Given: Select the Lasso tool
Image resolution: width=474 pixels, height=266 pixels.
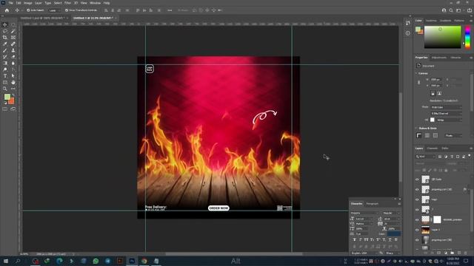Looking at the screenshot, I should point(5,31).
